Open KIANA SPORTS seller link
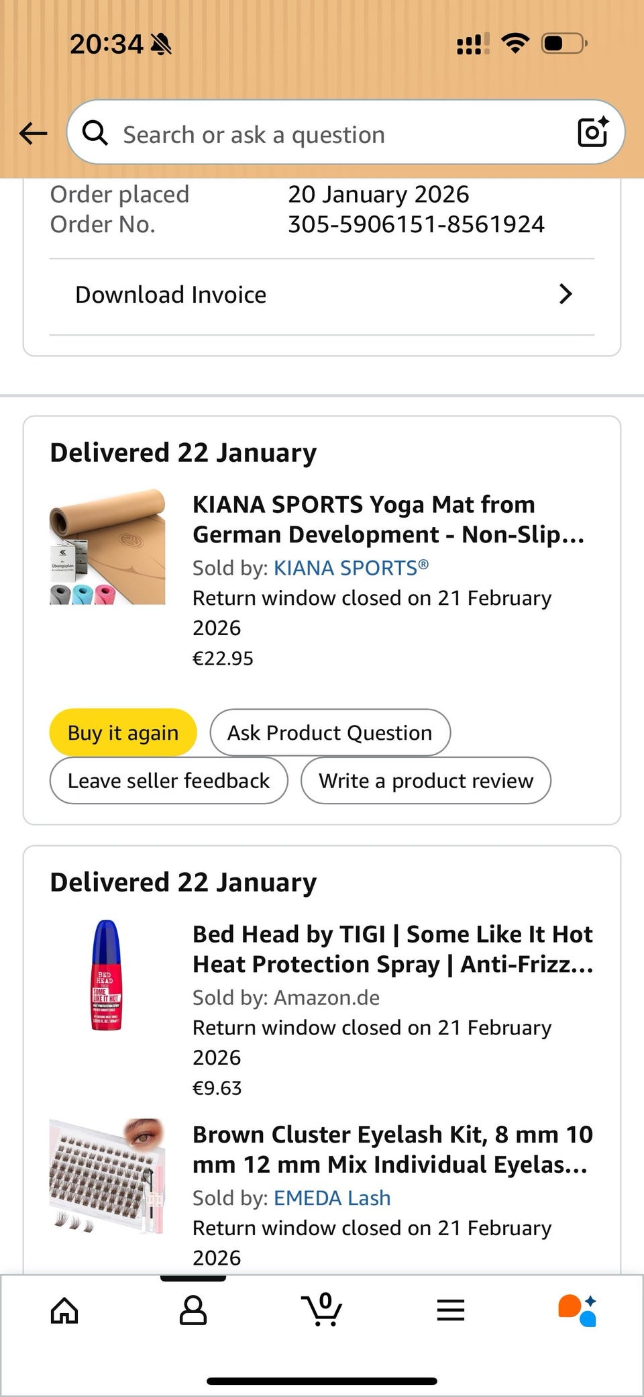This screenshot has width=644, height=1397. (x=352, y=568)
